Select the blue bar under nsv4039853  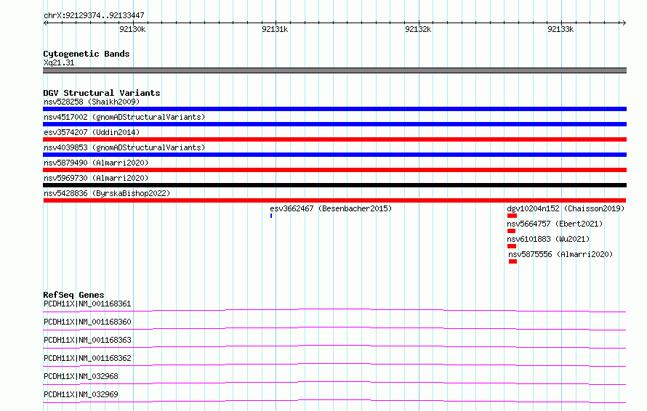(x=334, y=155)
